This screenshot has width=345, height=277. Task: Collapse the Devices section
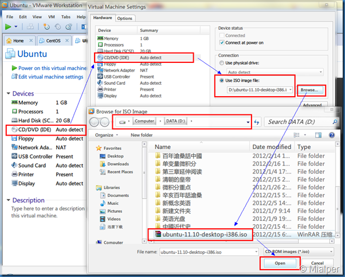pyautogui.click(x=9, y=94)
